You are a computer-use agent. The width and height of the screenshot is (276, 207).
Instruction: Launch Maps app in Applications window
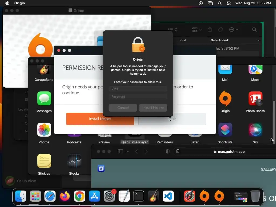(255, 69)
